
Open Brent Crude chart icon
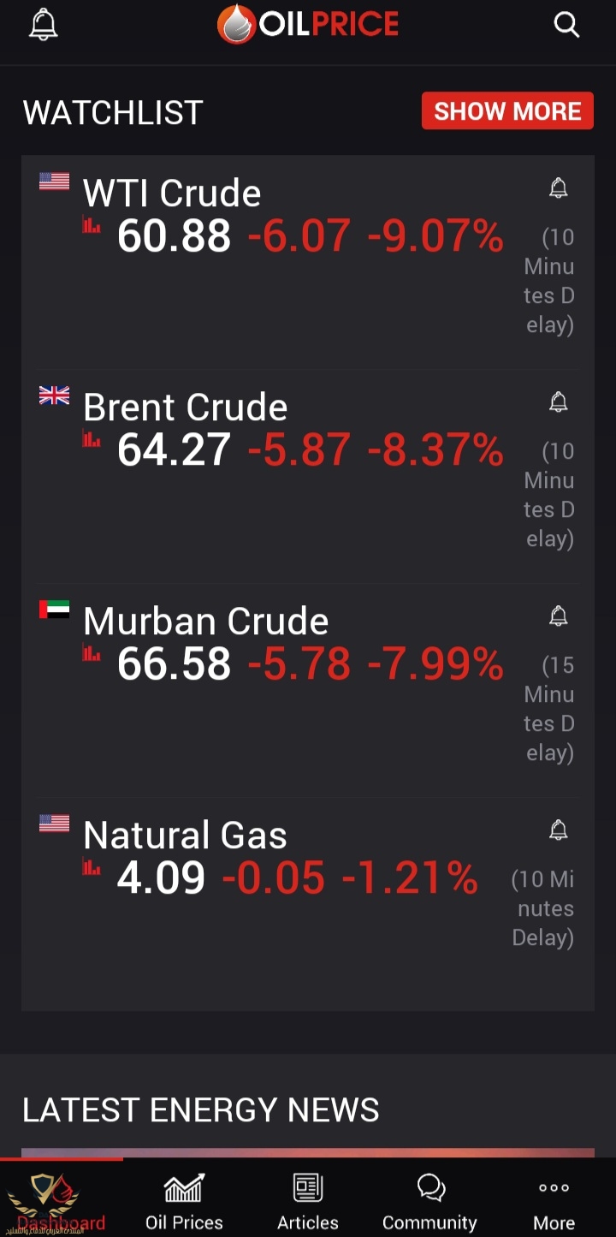click(x=92, y=440)
